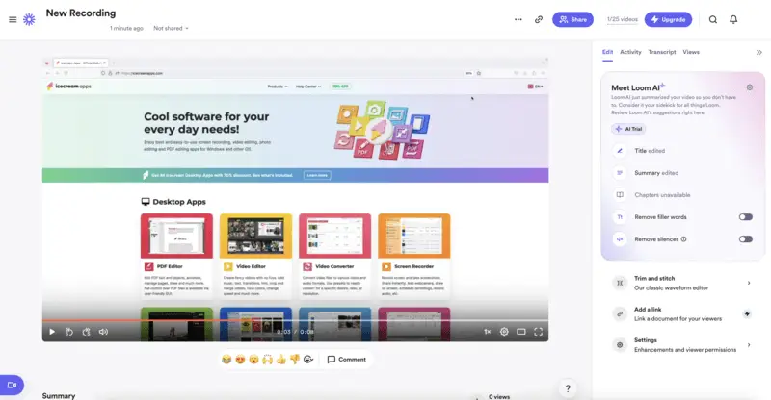
Task: Click the Trim and stitch scissors icon
Action: pos(620,283)
